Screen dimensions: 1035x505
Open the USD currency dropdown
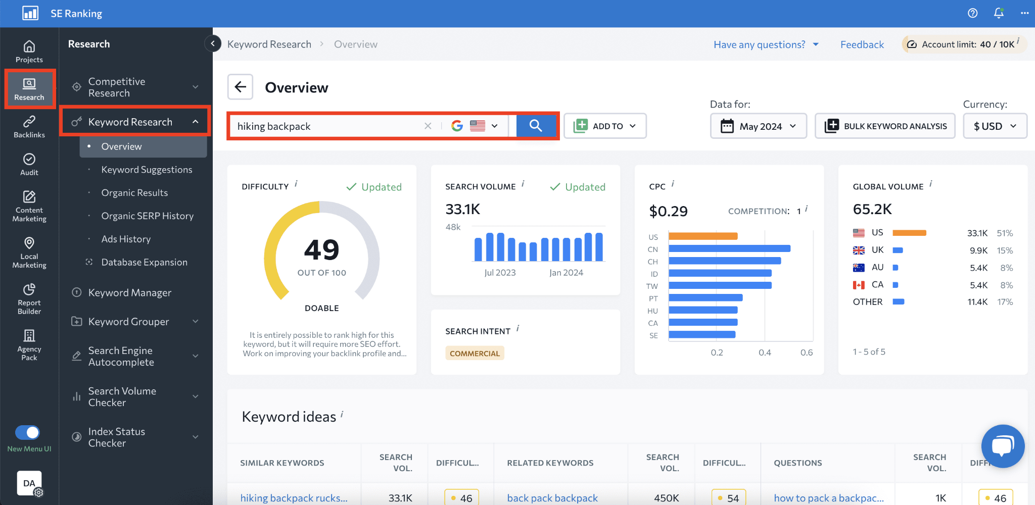995,126
